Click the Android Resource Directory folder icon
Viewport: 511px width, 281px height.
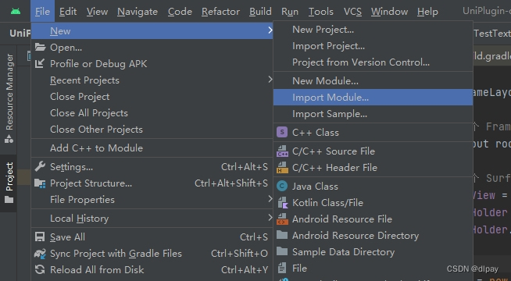(282, 235)
